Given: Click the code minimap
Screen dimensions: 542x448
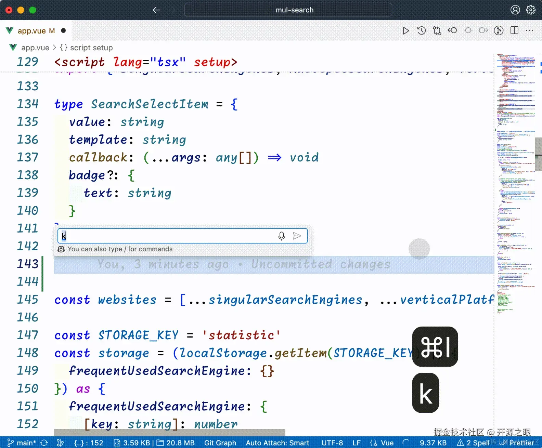Looking at the screenshot, I should point(515,183).
